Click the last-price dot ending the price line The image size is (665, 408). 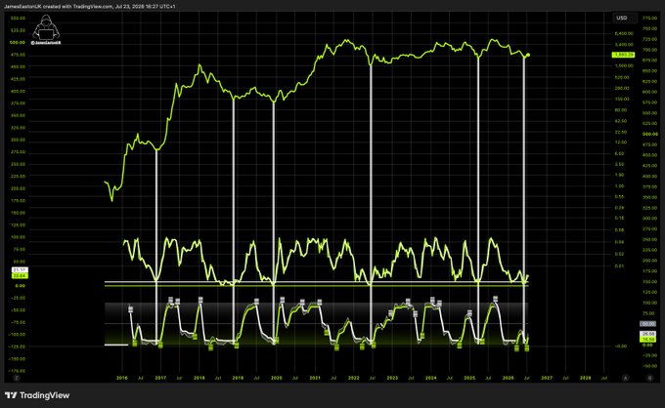pos(527,55)
